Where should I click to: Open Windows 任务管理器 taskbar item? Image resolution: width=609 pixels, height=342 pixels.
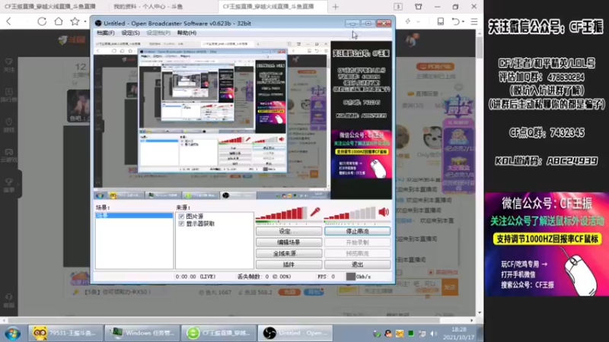coord(142,333)
